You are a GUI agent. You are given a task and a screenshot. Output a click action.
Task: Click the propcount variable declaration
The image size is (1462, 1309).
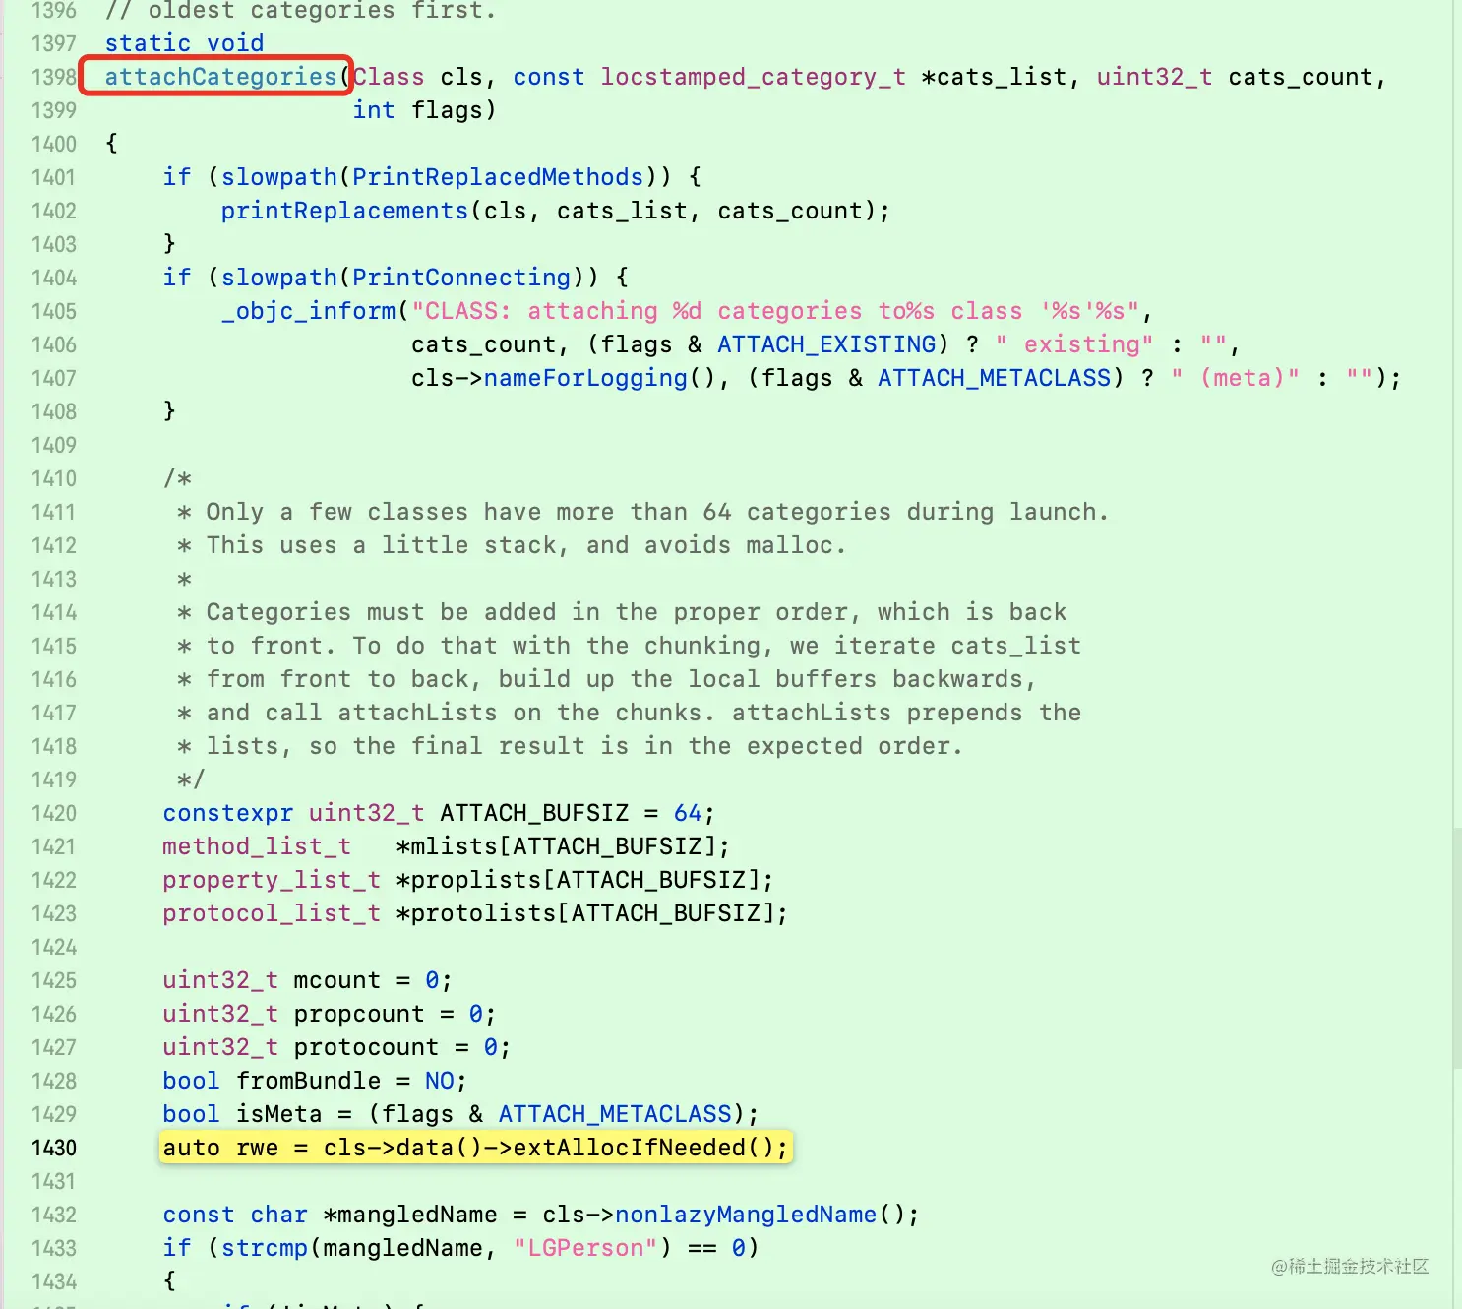(x=359, y=1014)
